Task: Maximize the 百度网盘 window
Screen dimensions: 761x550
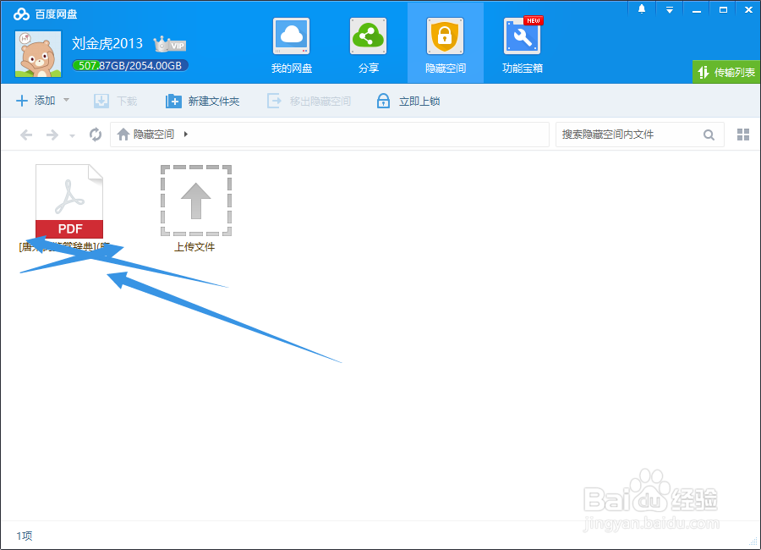Action: tap(723, 9)
